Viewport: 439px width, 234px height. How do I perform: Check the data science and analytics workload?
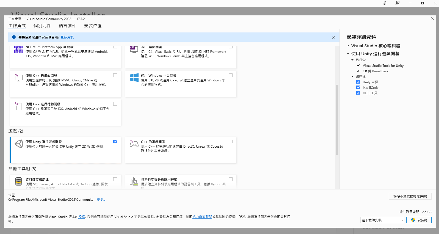[231, 179]
